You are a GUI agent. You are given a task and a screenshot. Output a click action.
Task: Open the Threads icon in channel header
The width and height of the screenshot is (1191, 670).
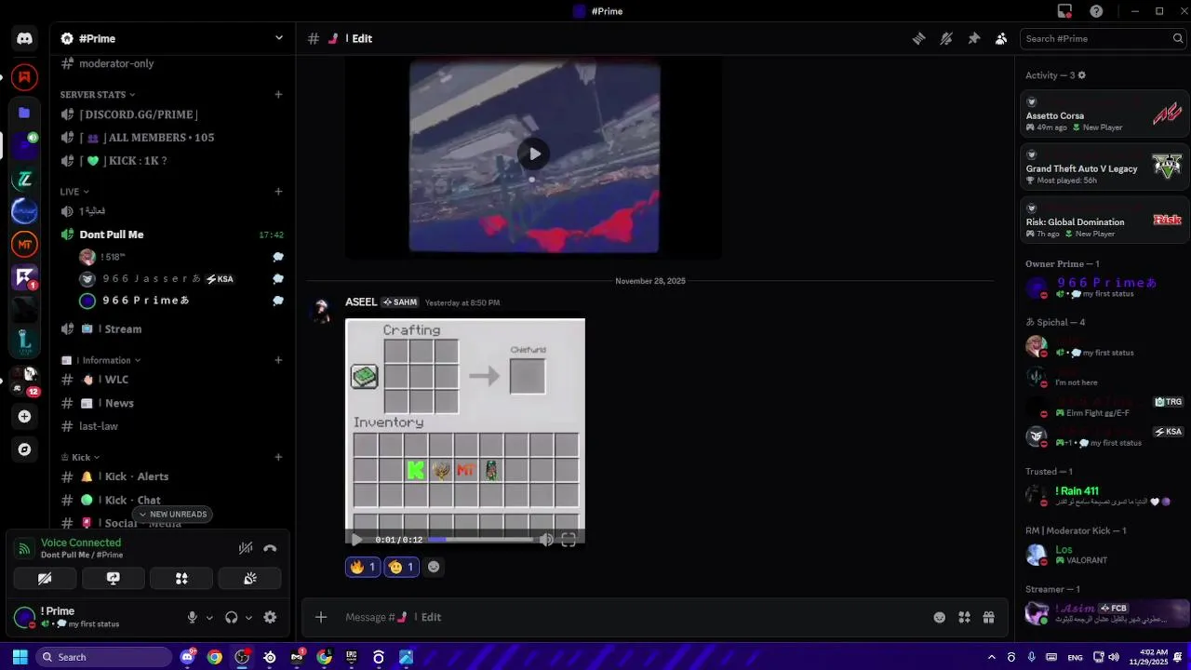918,38
